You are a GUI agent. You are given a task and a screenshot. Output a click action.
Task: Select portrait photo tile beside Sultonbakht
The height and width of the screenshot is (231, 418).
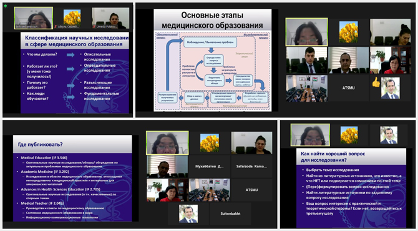click(x=188, y=214)
